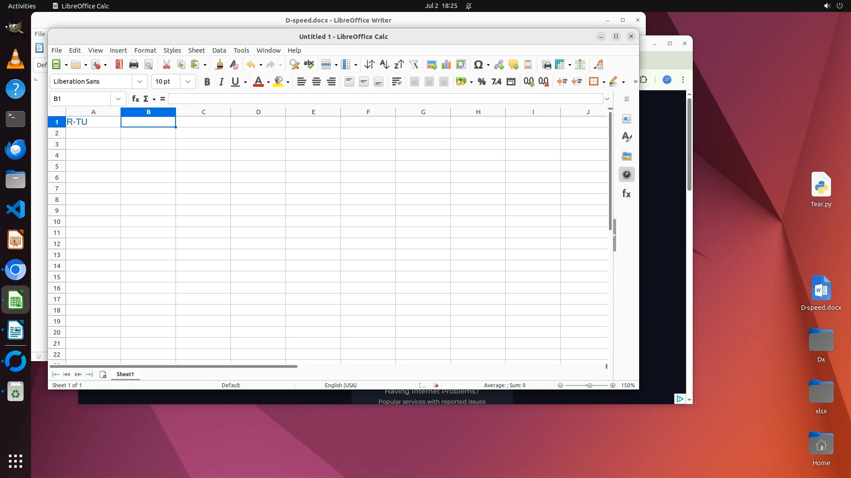Click column header D
The height and width of the screenshot is (478, 851).
pyautogui.click(x=258, y=112)
